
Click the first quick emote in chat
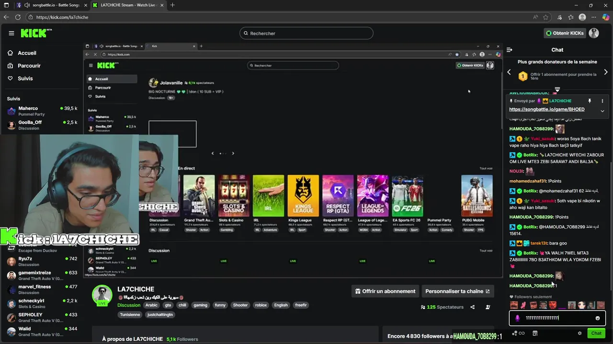(x=514, y=305)
